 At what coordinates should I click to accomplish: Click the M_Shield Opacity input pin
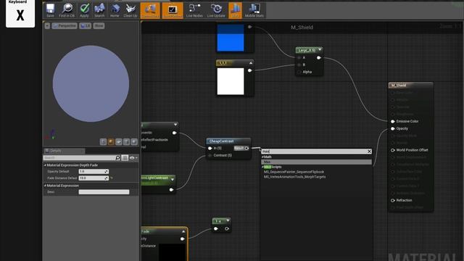tap(393, 129)
